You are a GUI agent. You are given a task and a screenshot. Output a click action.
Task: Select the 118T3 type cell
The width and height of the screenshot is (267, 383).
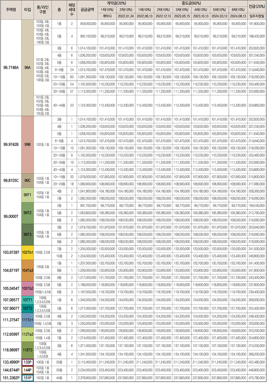point(27,350)
